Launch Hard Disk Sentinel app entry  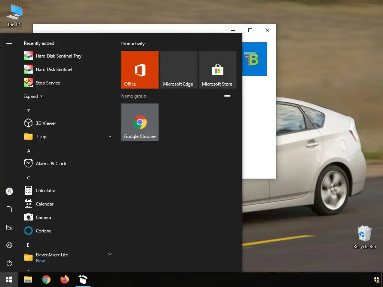click(x=68, y=69)
